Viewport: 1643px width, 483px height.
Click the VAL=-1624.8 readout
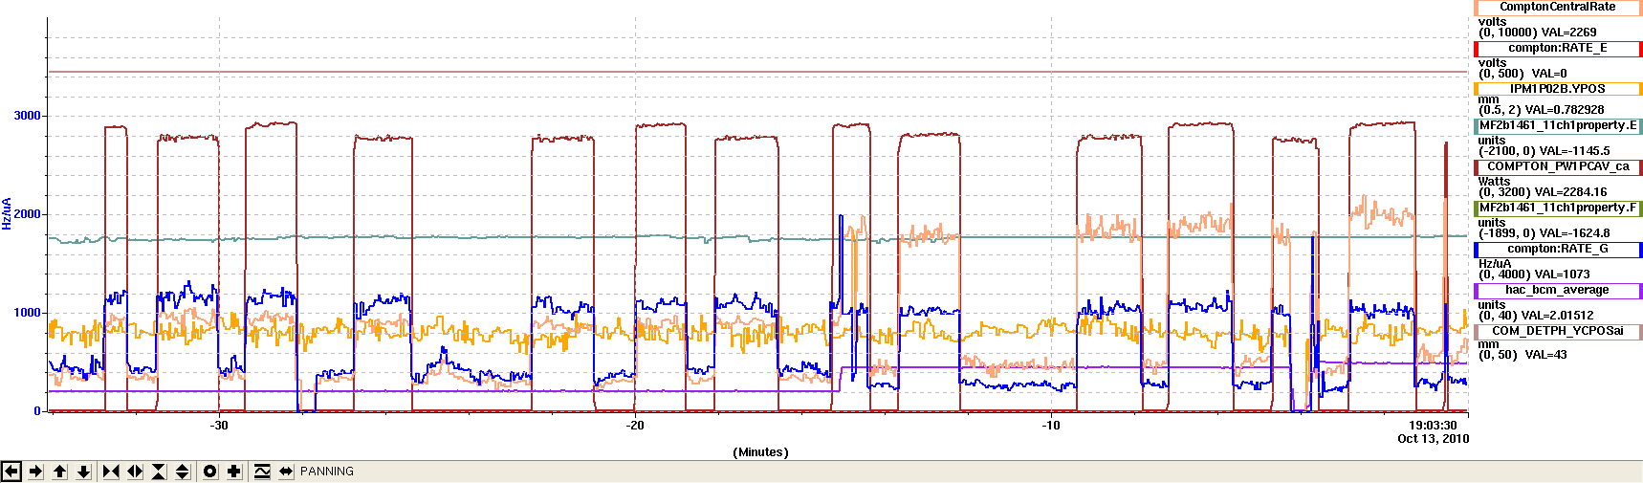[x=1575, y=233]
